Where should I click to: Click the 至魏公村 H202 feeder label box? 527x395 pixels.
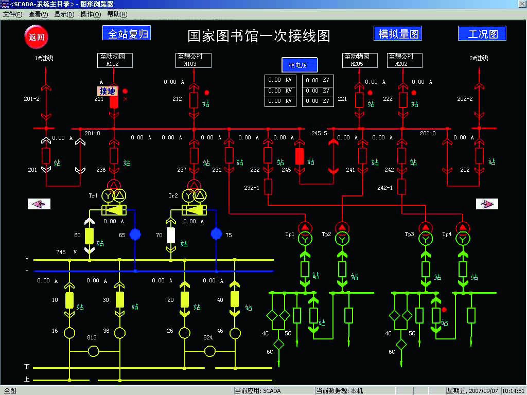point(405,60)
